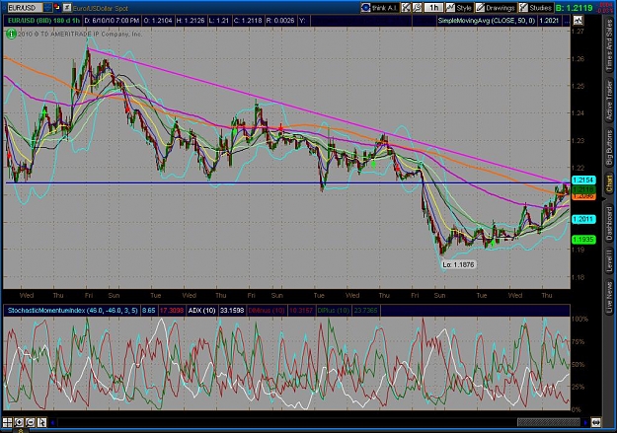Image resolution: width=617 pixels, height=433 pixels.
Task: Open the Level II side tab
Action: click(609, 260)
